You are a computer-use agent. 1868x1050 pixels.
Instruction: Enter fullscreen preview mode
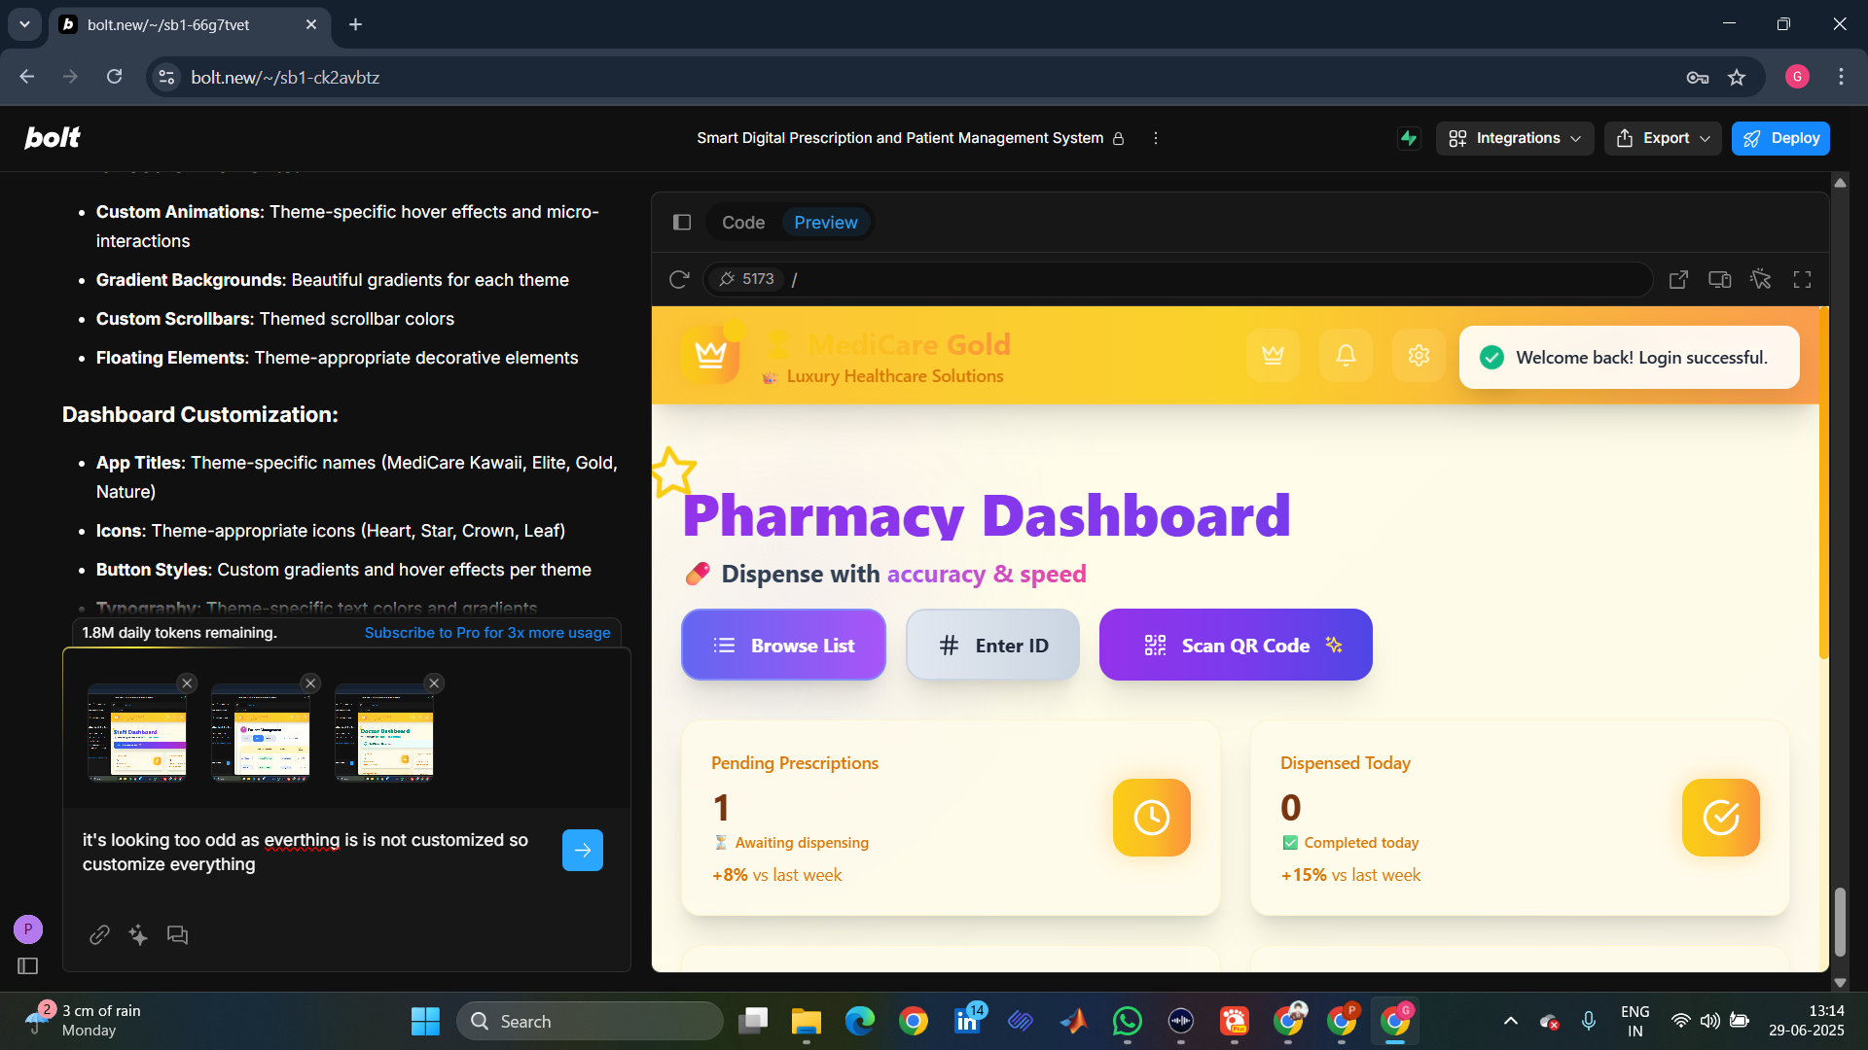(1802, 280)
